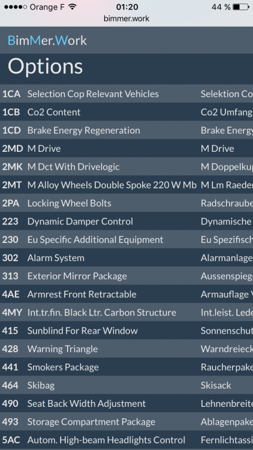Tap the 01:20 clock in status bar
Viewport: 253px width, 450px height.
coord(126,7)
